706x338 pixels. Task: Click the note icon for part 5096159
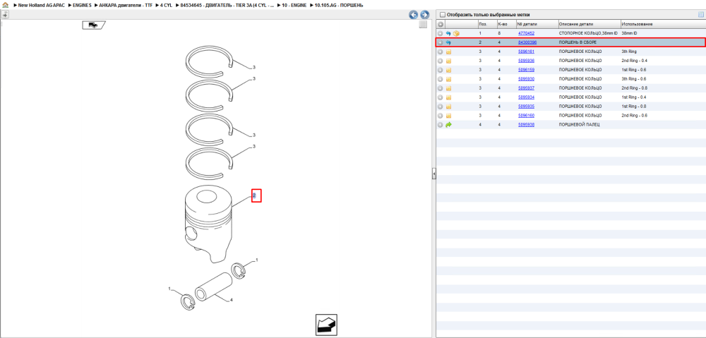pyautogui.click(x=448, y=70)
